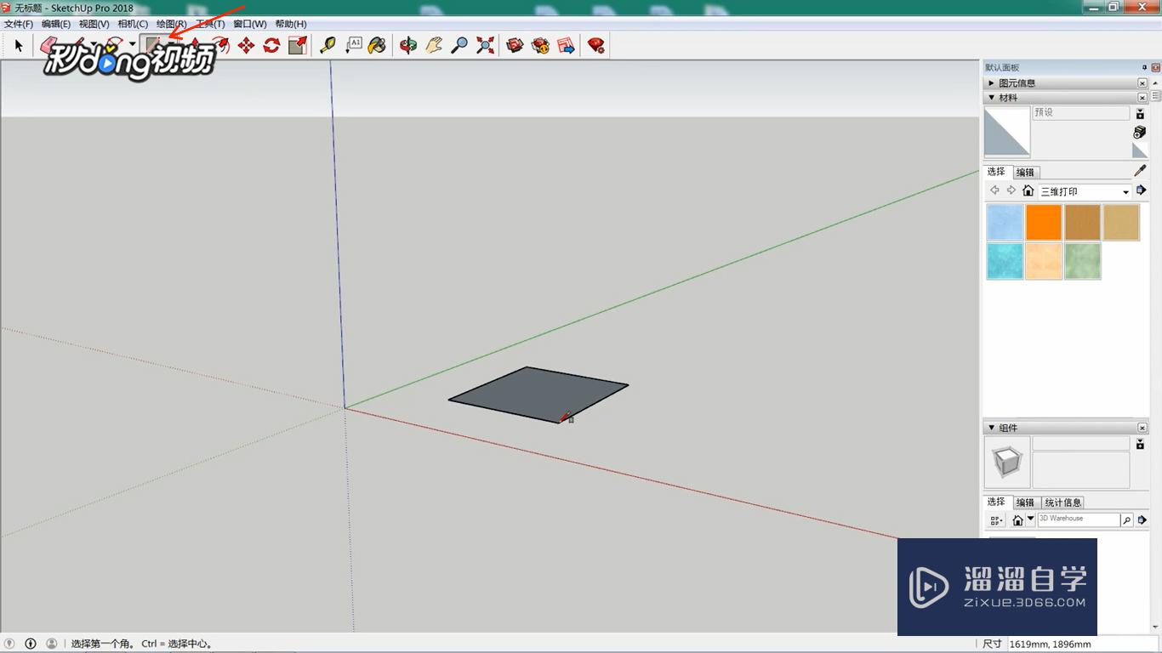Click the 尺寸 measurements value box
The width and height of the screenshot is (1162, 653).
tap(1082, 644)
